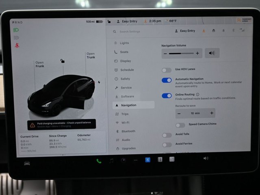Decrease Navigation Volume with minus button
260x195 pixels.
165,54
